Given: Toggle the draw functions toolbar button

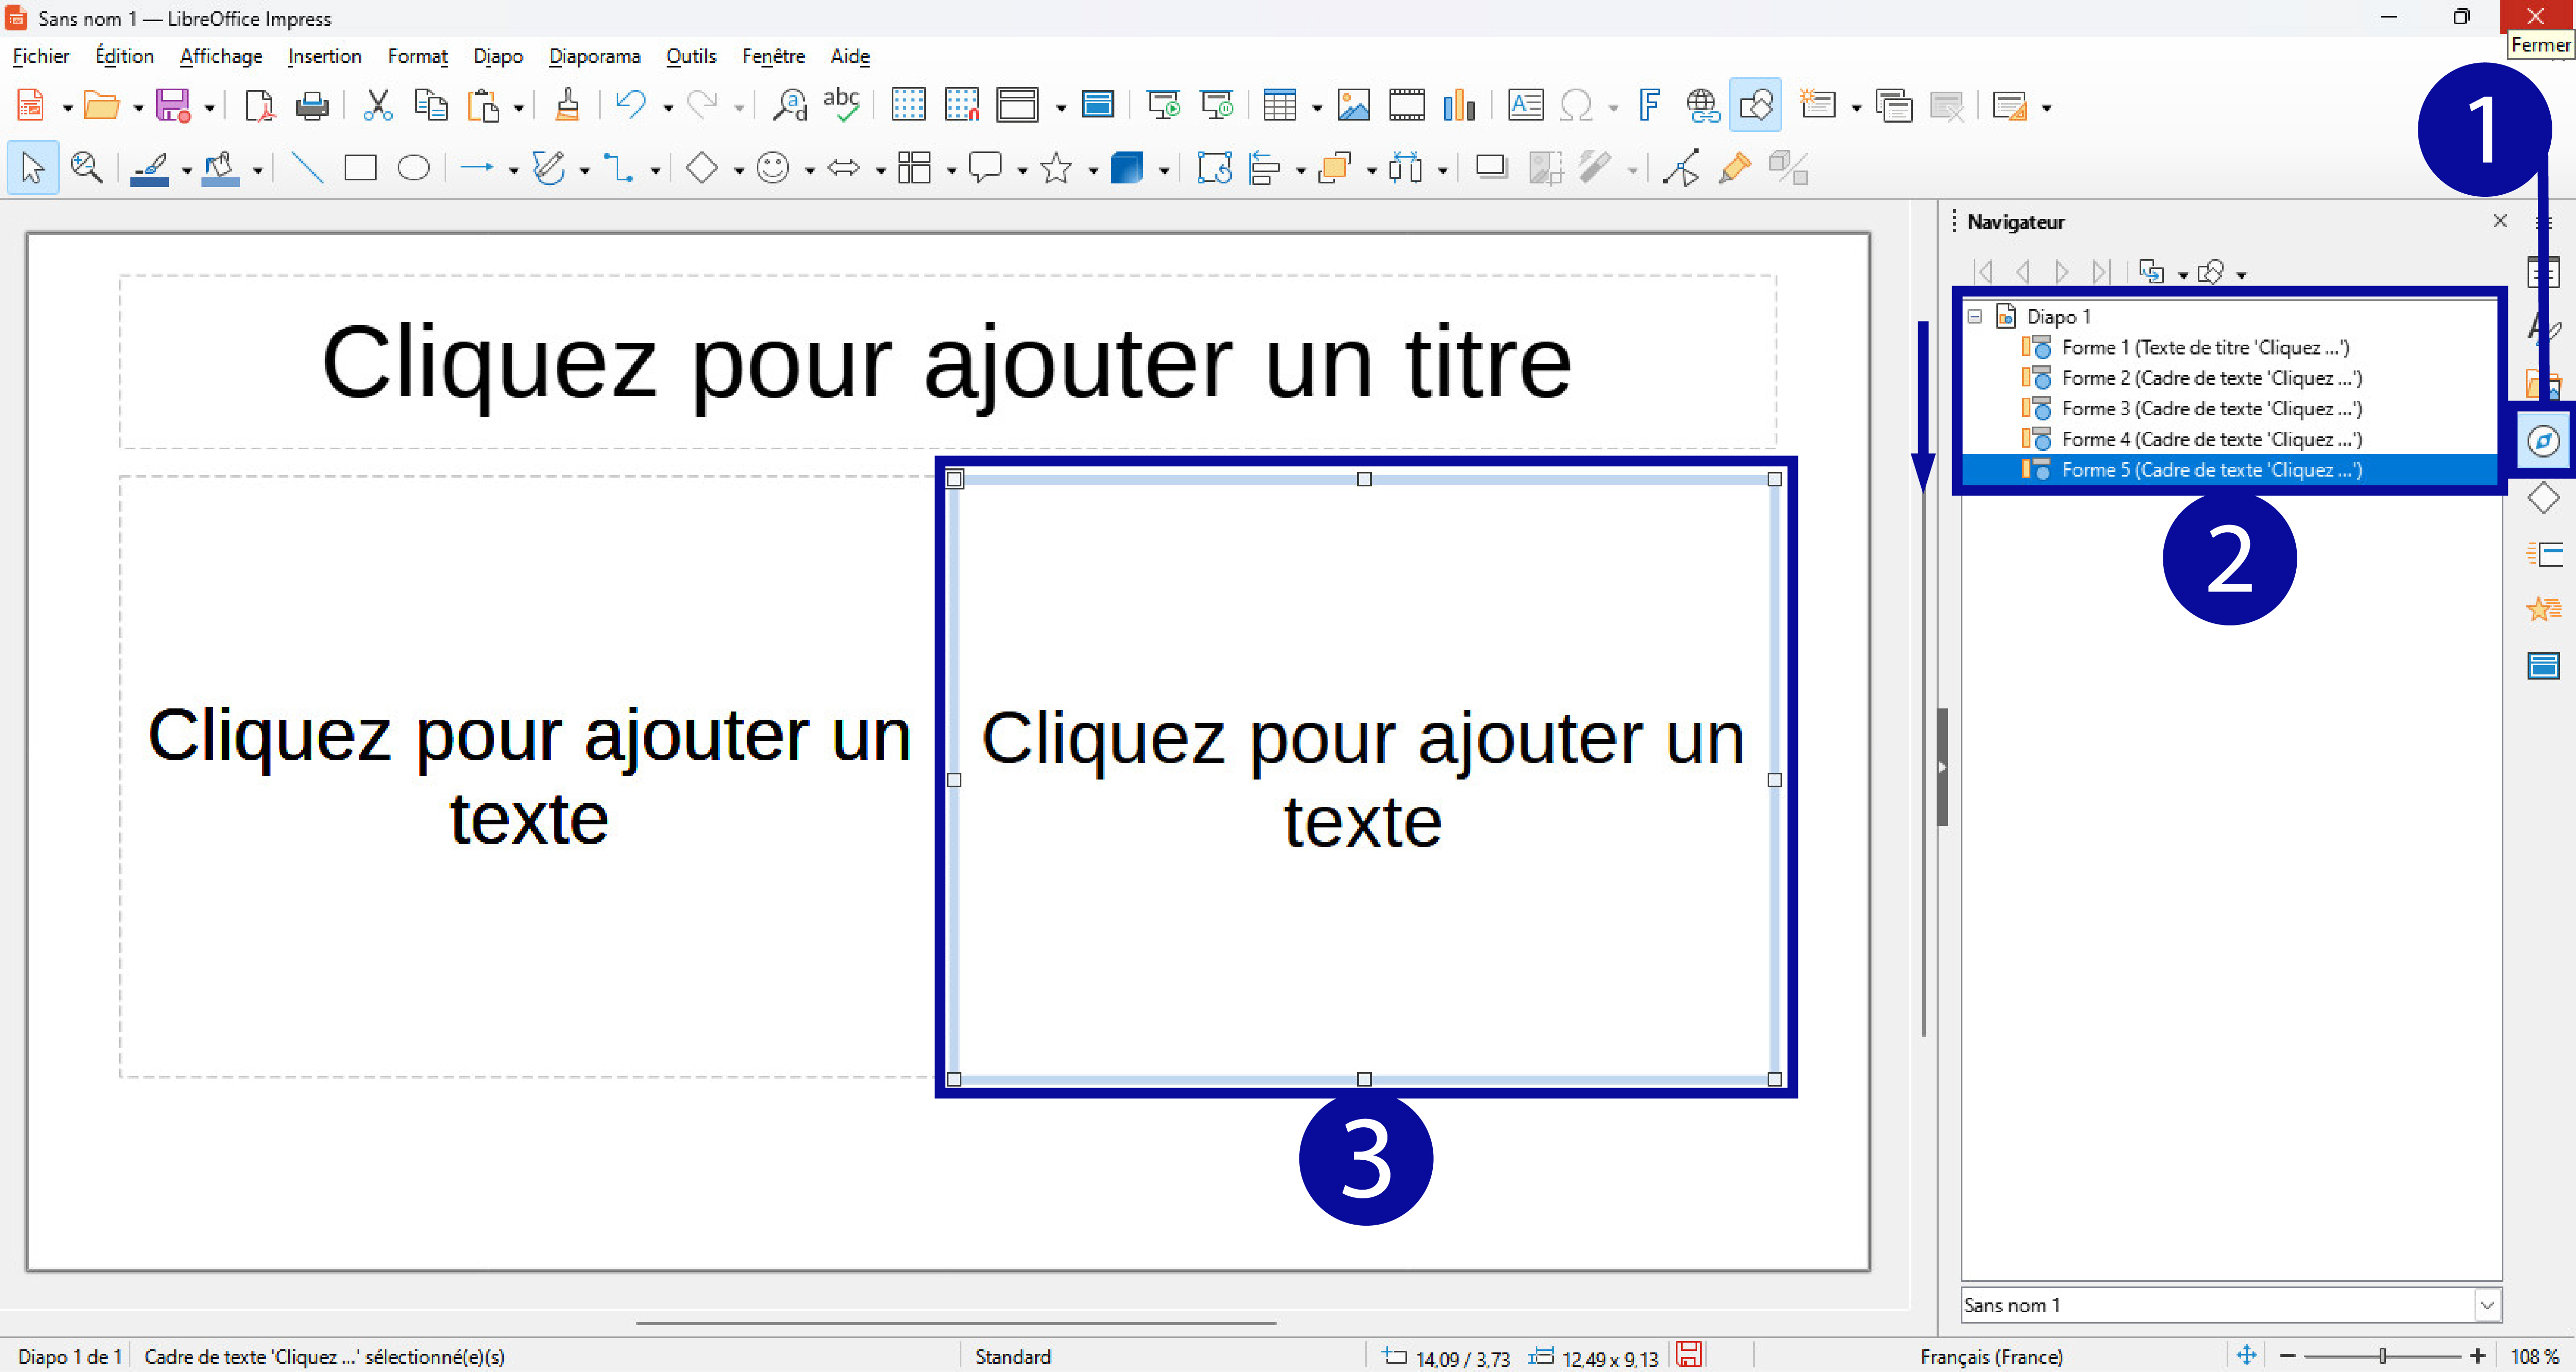Looking at the screenshot, I should pyautogui.click(x=1755, y=105).
